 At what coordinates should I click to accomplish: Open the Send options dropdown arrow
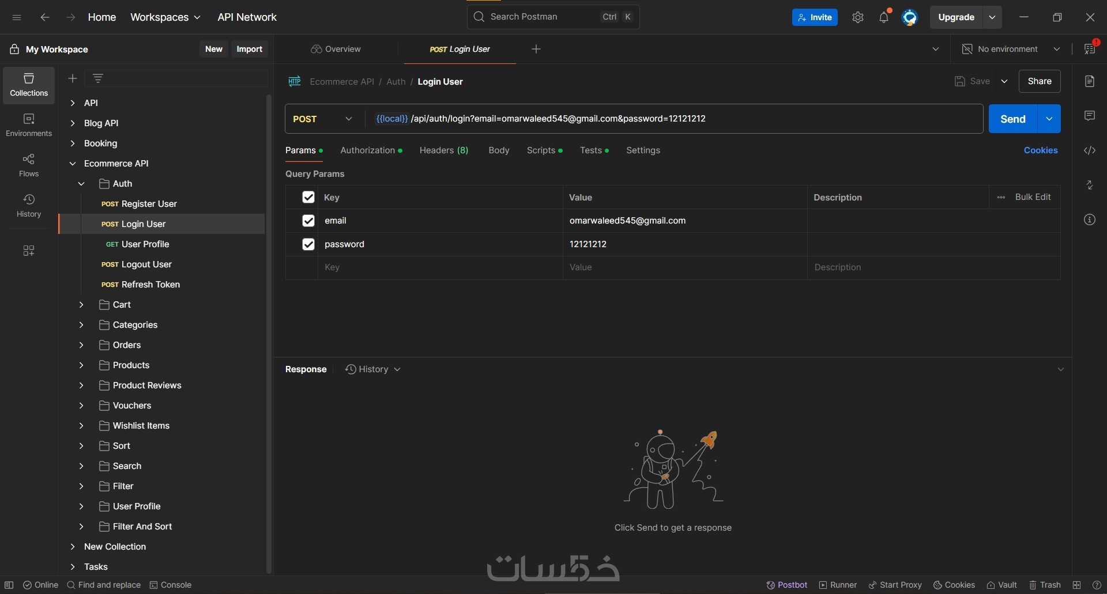(x=1049, y=119)
